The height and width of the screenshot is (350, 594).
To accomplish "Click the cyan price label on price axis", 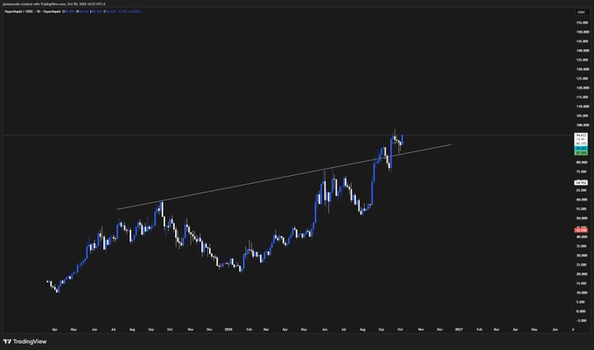I will click(581, 149).
